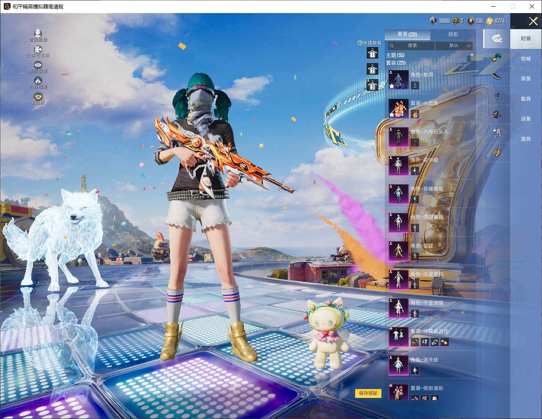This screenshot has height=419, width=542.
Task: Click the 8374 gold coin currency
Action: [x=495, y=21]
